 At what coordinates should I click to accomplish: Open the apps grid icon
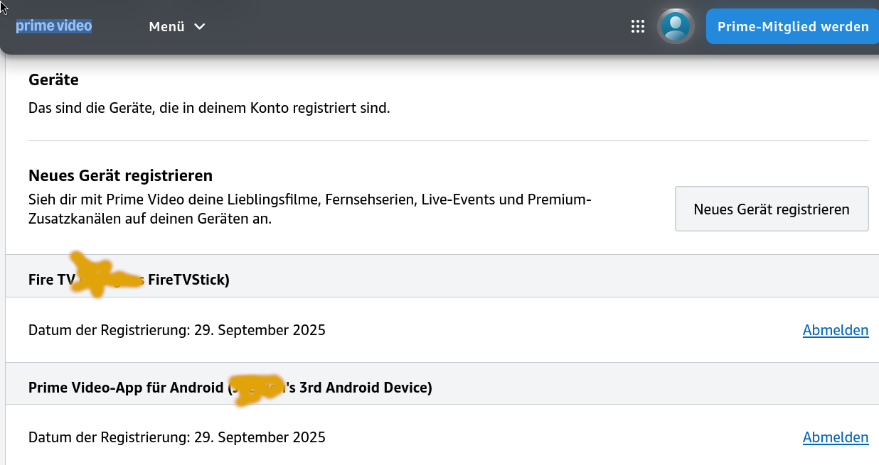tap(638, 27)
